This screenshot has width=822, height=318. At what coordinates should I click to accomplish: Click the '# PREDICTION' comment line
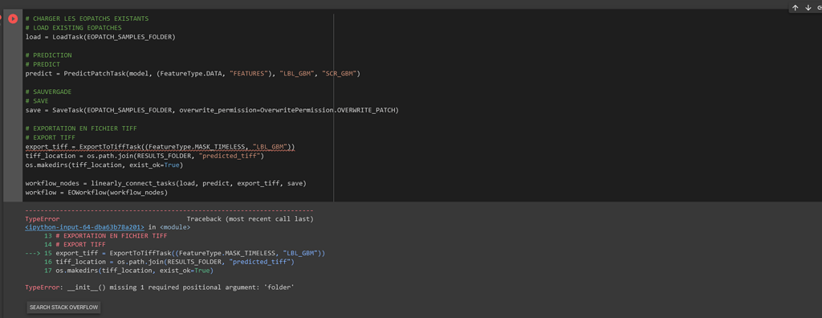tap(48, 55)
